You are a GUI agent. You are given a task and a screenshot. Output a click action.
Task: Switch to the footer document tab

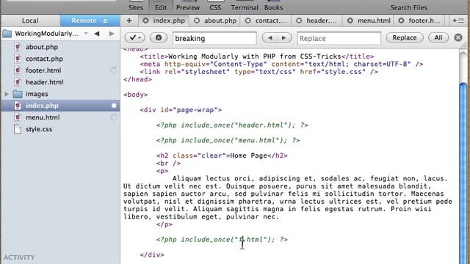coord(424,21)
